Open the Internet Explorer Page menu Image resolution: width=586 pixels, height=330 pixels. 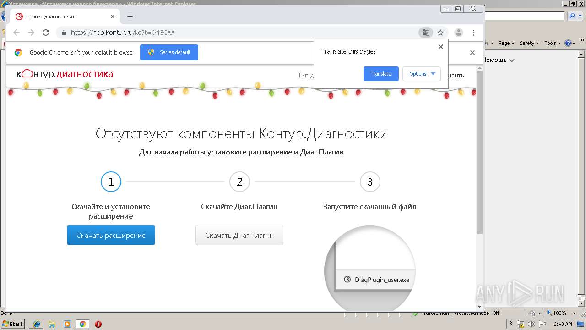[506, 43]
